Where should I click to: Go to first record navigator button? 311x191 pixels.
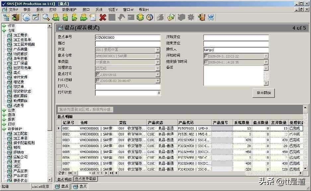[x=70, y=173]
